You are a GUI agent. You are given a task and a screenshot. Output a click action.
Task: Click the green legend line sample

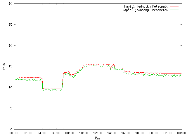coord(174,10)
